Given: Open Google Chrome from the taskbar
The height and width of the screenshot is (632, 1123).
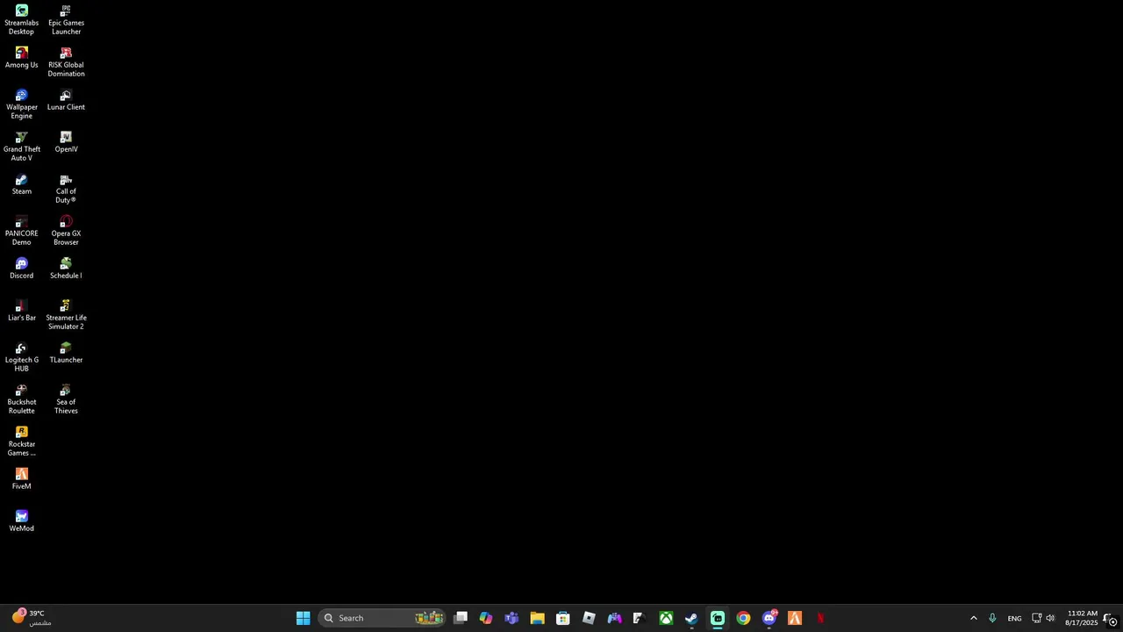Looking at the screenshot, I should (743, 618).
